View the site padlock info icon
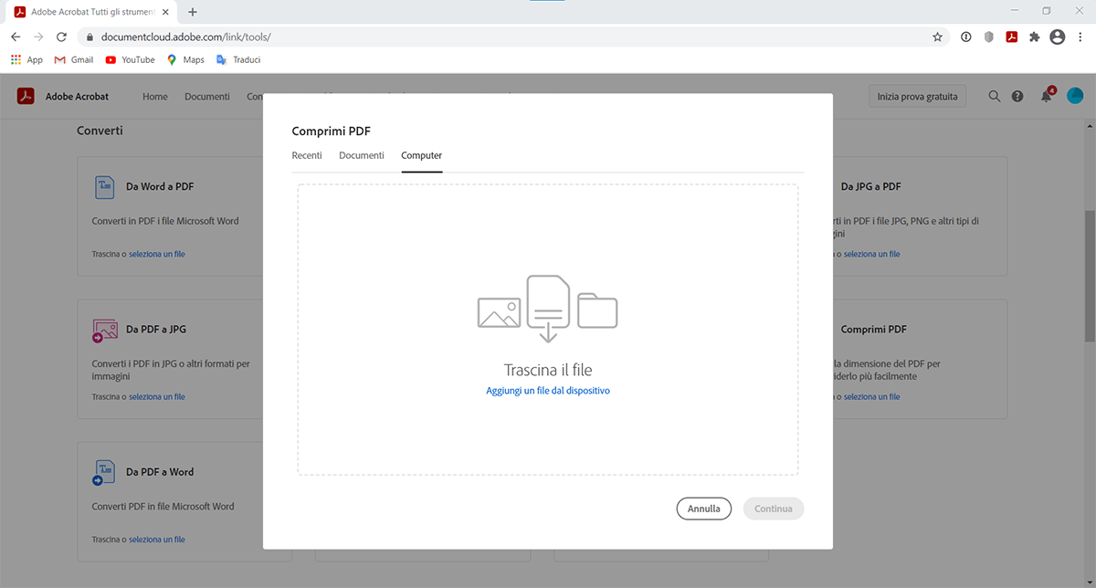 click(x=89, y=37)
